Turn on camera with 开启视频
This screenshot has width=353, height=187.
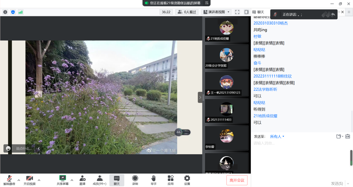coord(29,180)
